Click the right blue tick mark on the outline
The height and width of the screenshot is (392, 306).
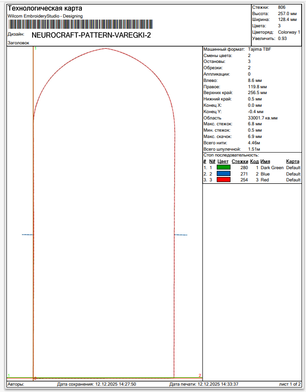tap(181, 235)
